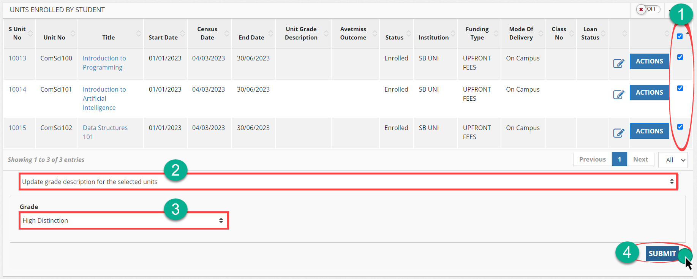Image resolution: width=697 pixels, height=279 pixels.
Task: Toggle the OFF switch in header
Action: 648,9
